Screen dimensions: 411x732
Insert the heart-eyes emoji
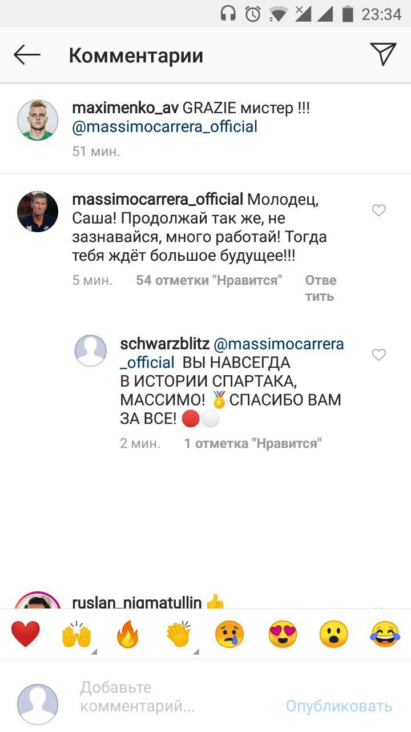click(283, 634)
